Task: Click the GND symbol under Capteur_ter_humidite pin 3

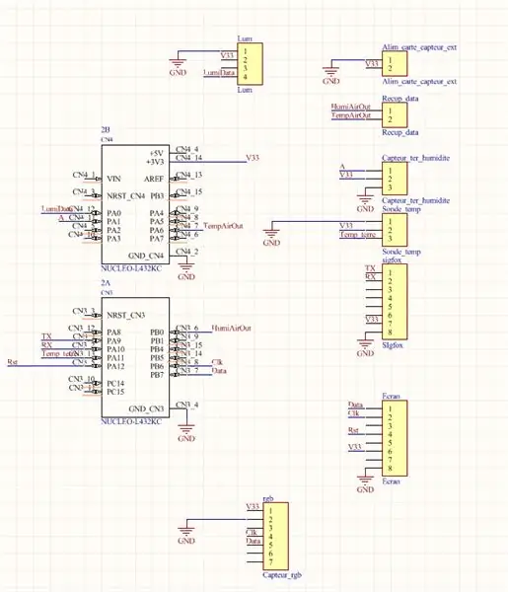Action: point(365,204)
